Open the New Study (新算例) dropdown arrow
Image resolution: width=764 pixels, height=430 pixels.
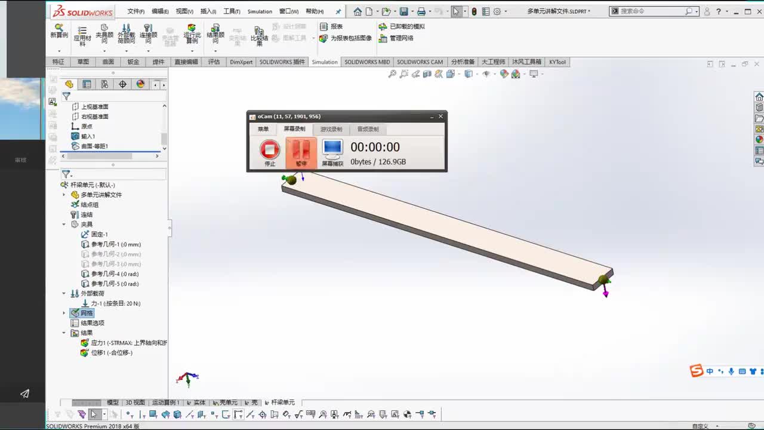pyautogui.click(x=58, y=51)
